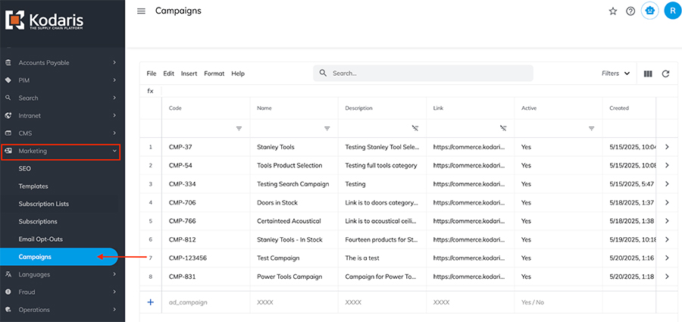Go to SEO under Marketing
Screen dimensions: 682x322
click(25, 168)
